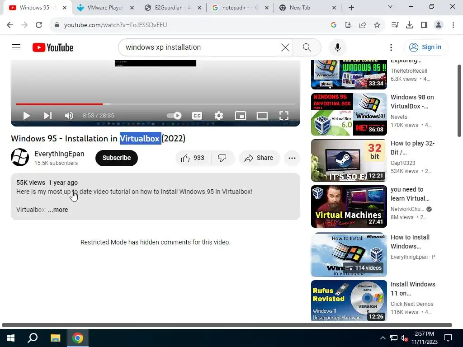Open EverythingEpan channel name link
The image size is (463, 347).
(x=59, y=154)
